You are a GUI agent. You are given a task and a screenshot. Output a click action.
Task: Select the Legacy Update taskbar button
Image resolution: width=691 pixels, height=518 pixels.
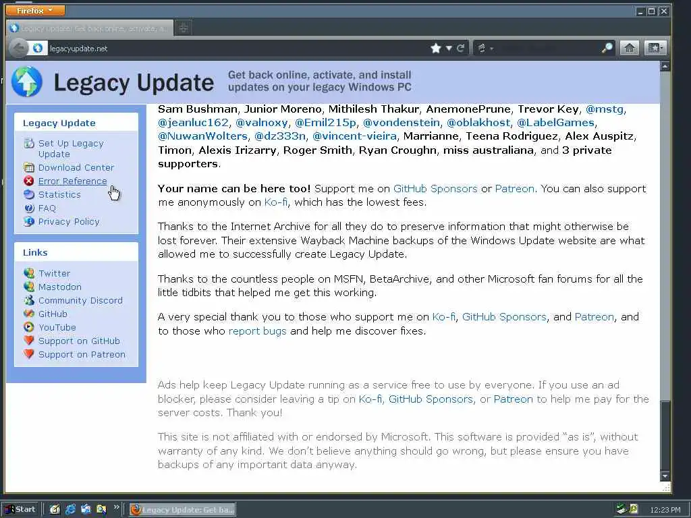[x=182, y=510]
